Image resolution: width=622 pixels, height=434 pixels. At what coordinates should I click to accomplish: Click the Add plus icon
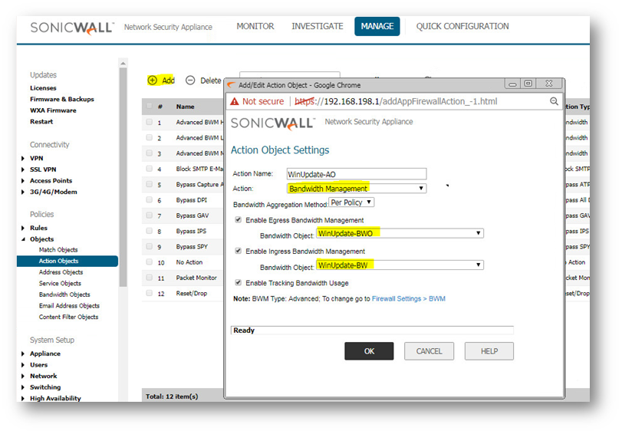pyautogui.click(x=152, y=81)
